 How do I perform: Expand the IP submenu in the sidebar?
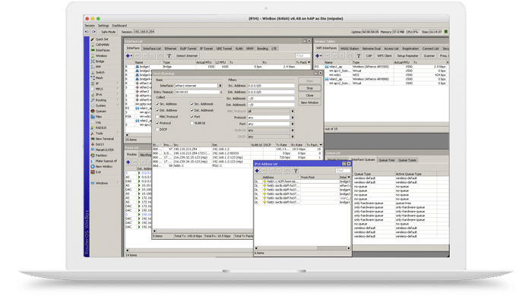[x=118, y=83]
